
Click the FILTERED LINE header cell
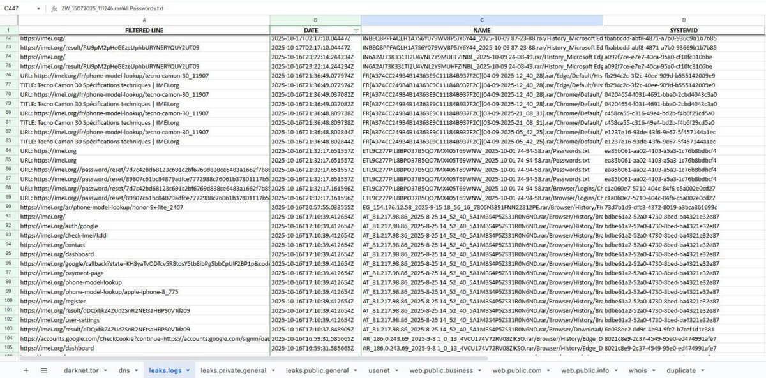coord(144,30)
